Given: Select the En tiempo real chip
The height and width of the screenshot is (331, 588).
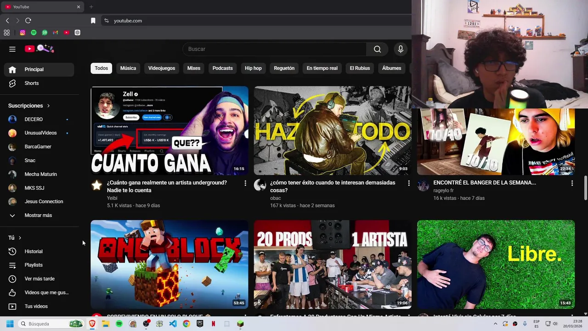Looking at the screenshot, I should pos(322,68).
